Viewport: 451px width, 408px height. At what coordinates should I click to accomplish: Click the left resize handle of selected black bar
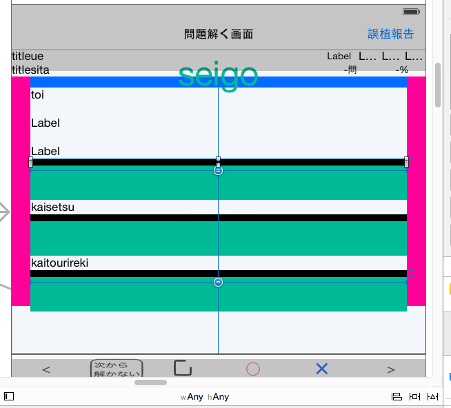pyautogui.click(x=31, y=162)
